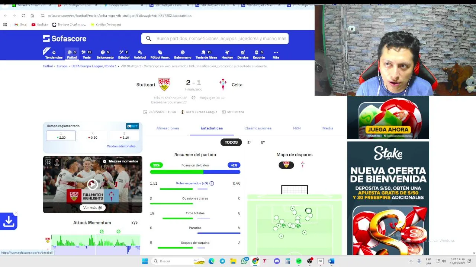This screenshot has width=476, height=267.
Task: Open Telegram from the taskbar
Action: (222, 261)
